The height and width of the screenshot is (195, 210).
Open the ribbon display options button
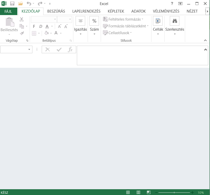coord(180,4)
